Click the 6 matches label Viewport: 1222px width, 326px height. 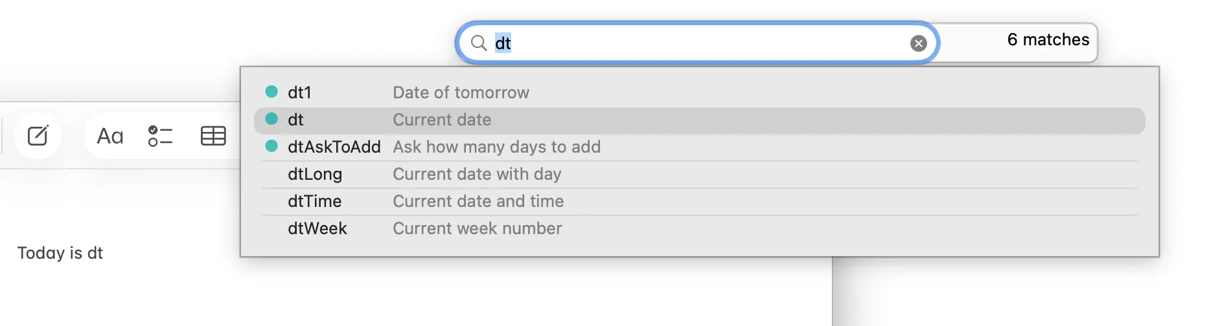click(1048, 40)
